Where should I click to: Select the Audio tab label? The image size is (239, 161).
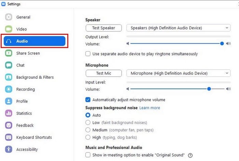[22, 41]
